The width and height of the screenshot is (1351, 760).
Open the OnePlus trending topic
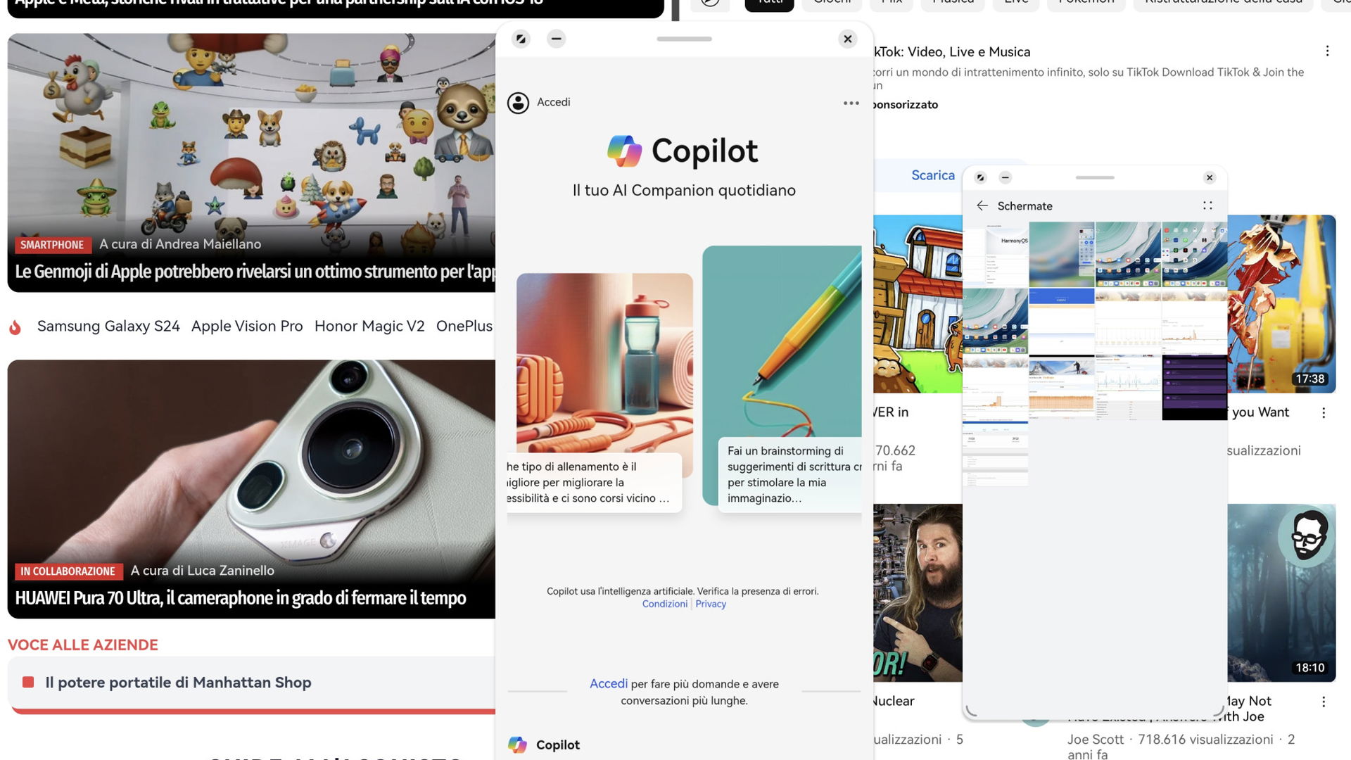pyautogui.click(x=464, y=326)
